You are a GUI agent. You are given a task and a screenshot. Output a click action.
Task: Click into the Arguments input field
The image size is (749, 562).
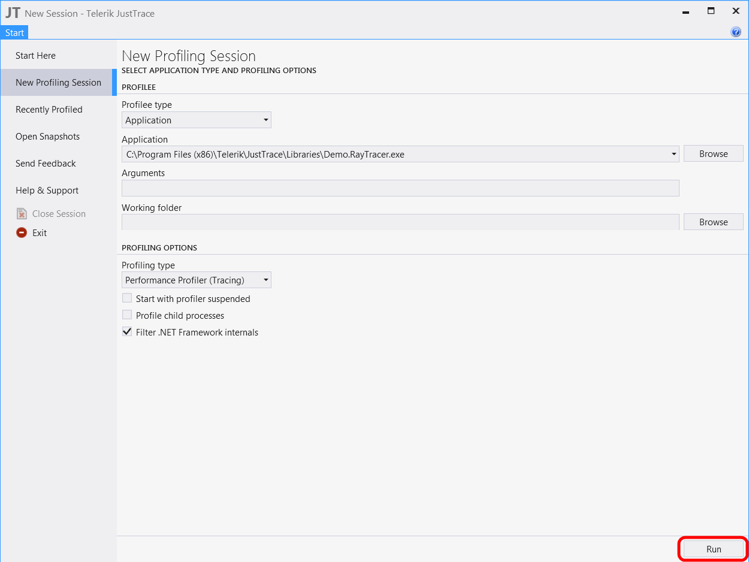click(x=400, y=188)
